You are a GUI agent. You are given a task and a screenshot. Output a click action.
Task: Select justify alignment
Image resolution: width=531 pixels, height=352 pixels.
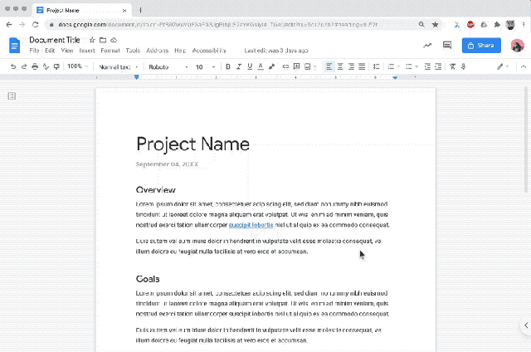362,66
